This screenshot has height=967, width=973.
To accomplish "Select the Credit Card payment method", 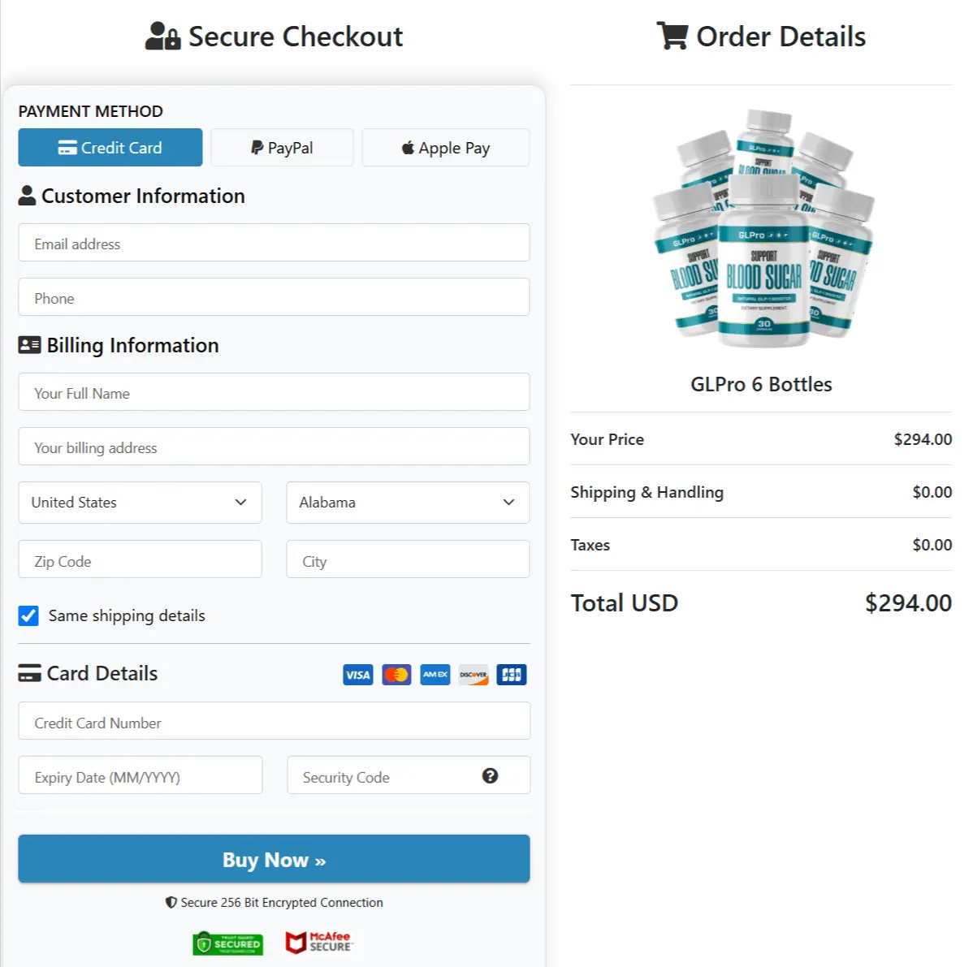I will pos(110,147).
